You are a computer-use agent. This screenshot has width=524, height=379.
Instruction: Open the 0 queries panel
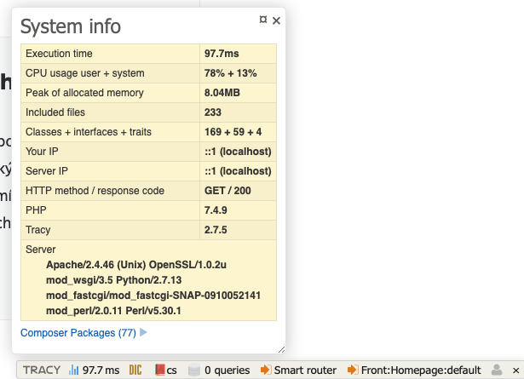(x=227, y=370)
